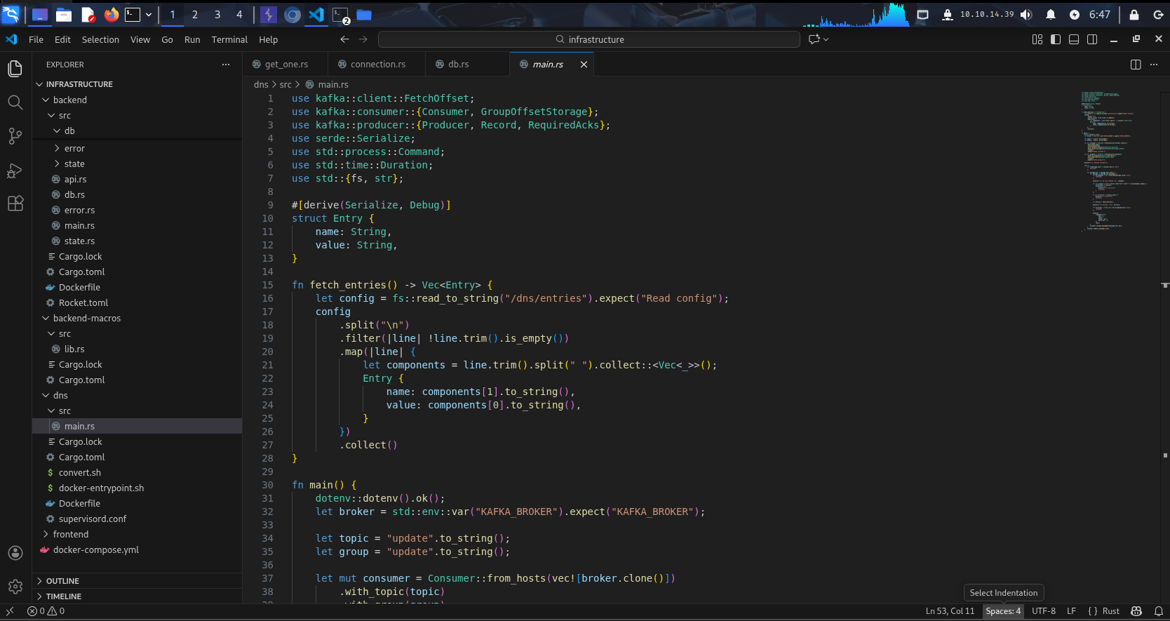Toggle the Secondary Side Bar visibility
This screenshot has width=1170, height=621.
[1091, 39]
